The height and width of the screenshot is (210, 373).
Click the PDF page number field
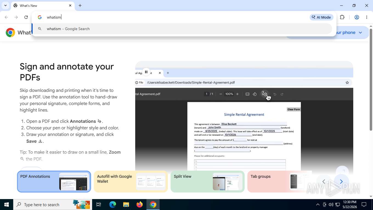(x=207, y=94)
